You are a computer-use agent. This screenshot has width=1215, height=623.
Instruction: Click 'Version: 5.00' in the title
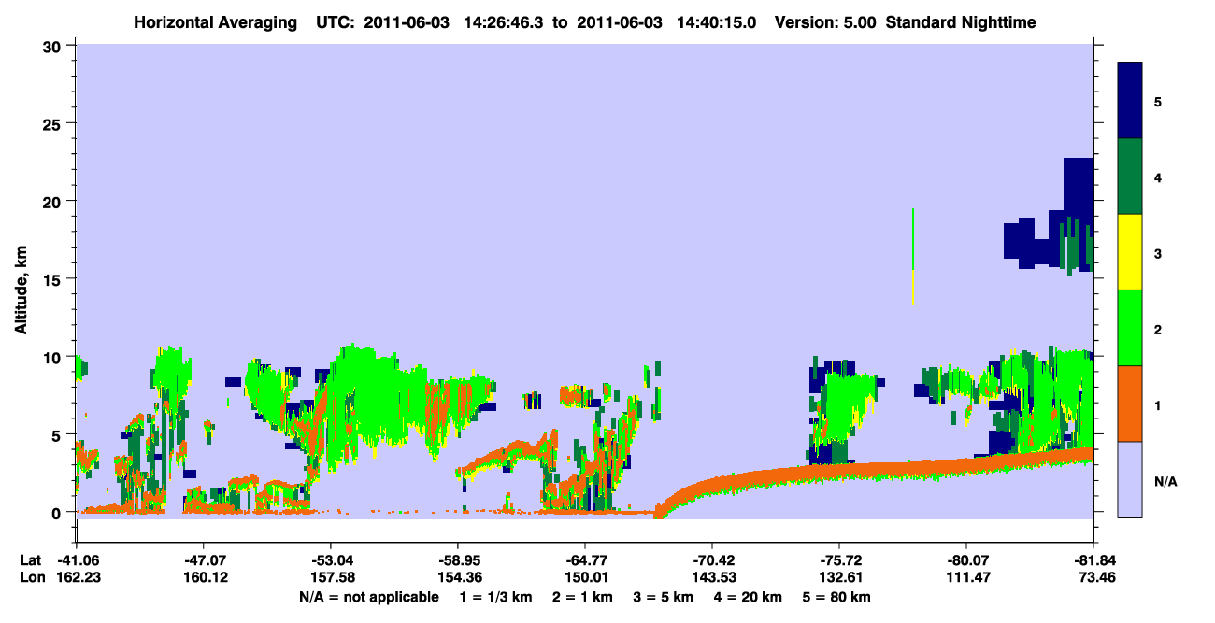824,22
